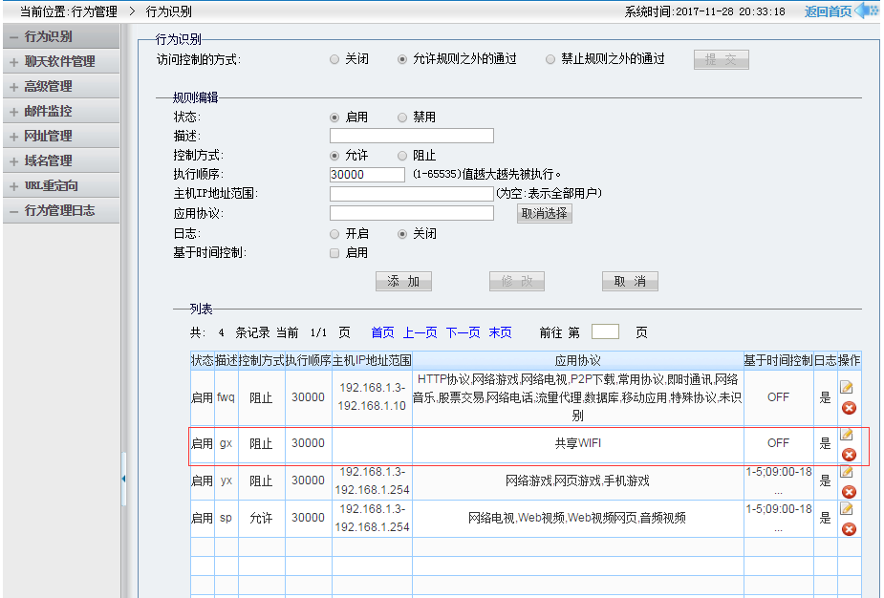Choose 阻止 as control method
The width and height of the screenshot is (884, 598).
coord(402,156)
